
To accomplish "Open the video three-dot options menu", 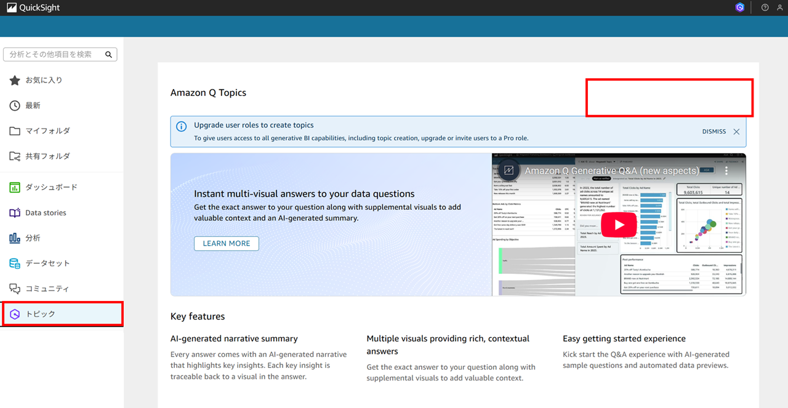I will coord(726,171).
